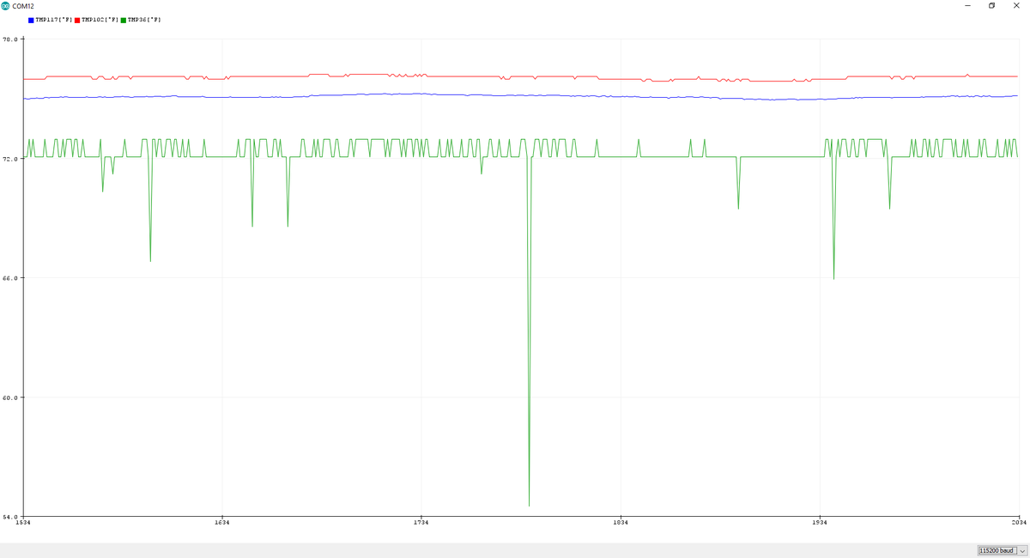Image resolution: width=1030 pixels, height=558 pixels.
Task: Open the baud rate dropdown showing 115200 baud
Action: tap(1002, 550)
